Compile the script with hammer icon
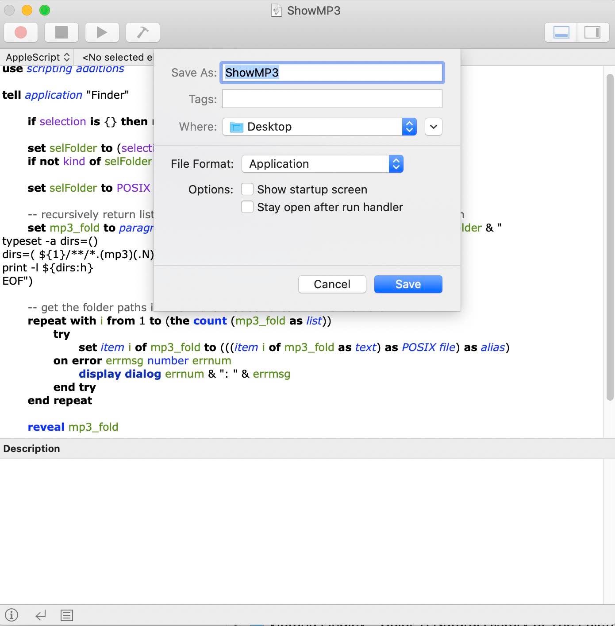Screen dimensions: 615x626 pos(142,32)
